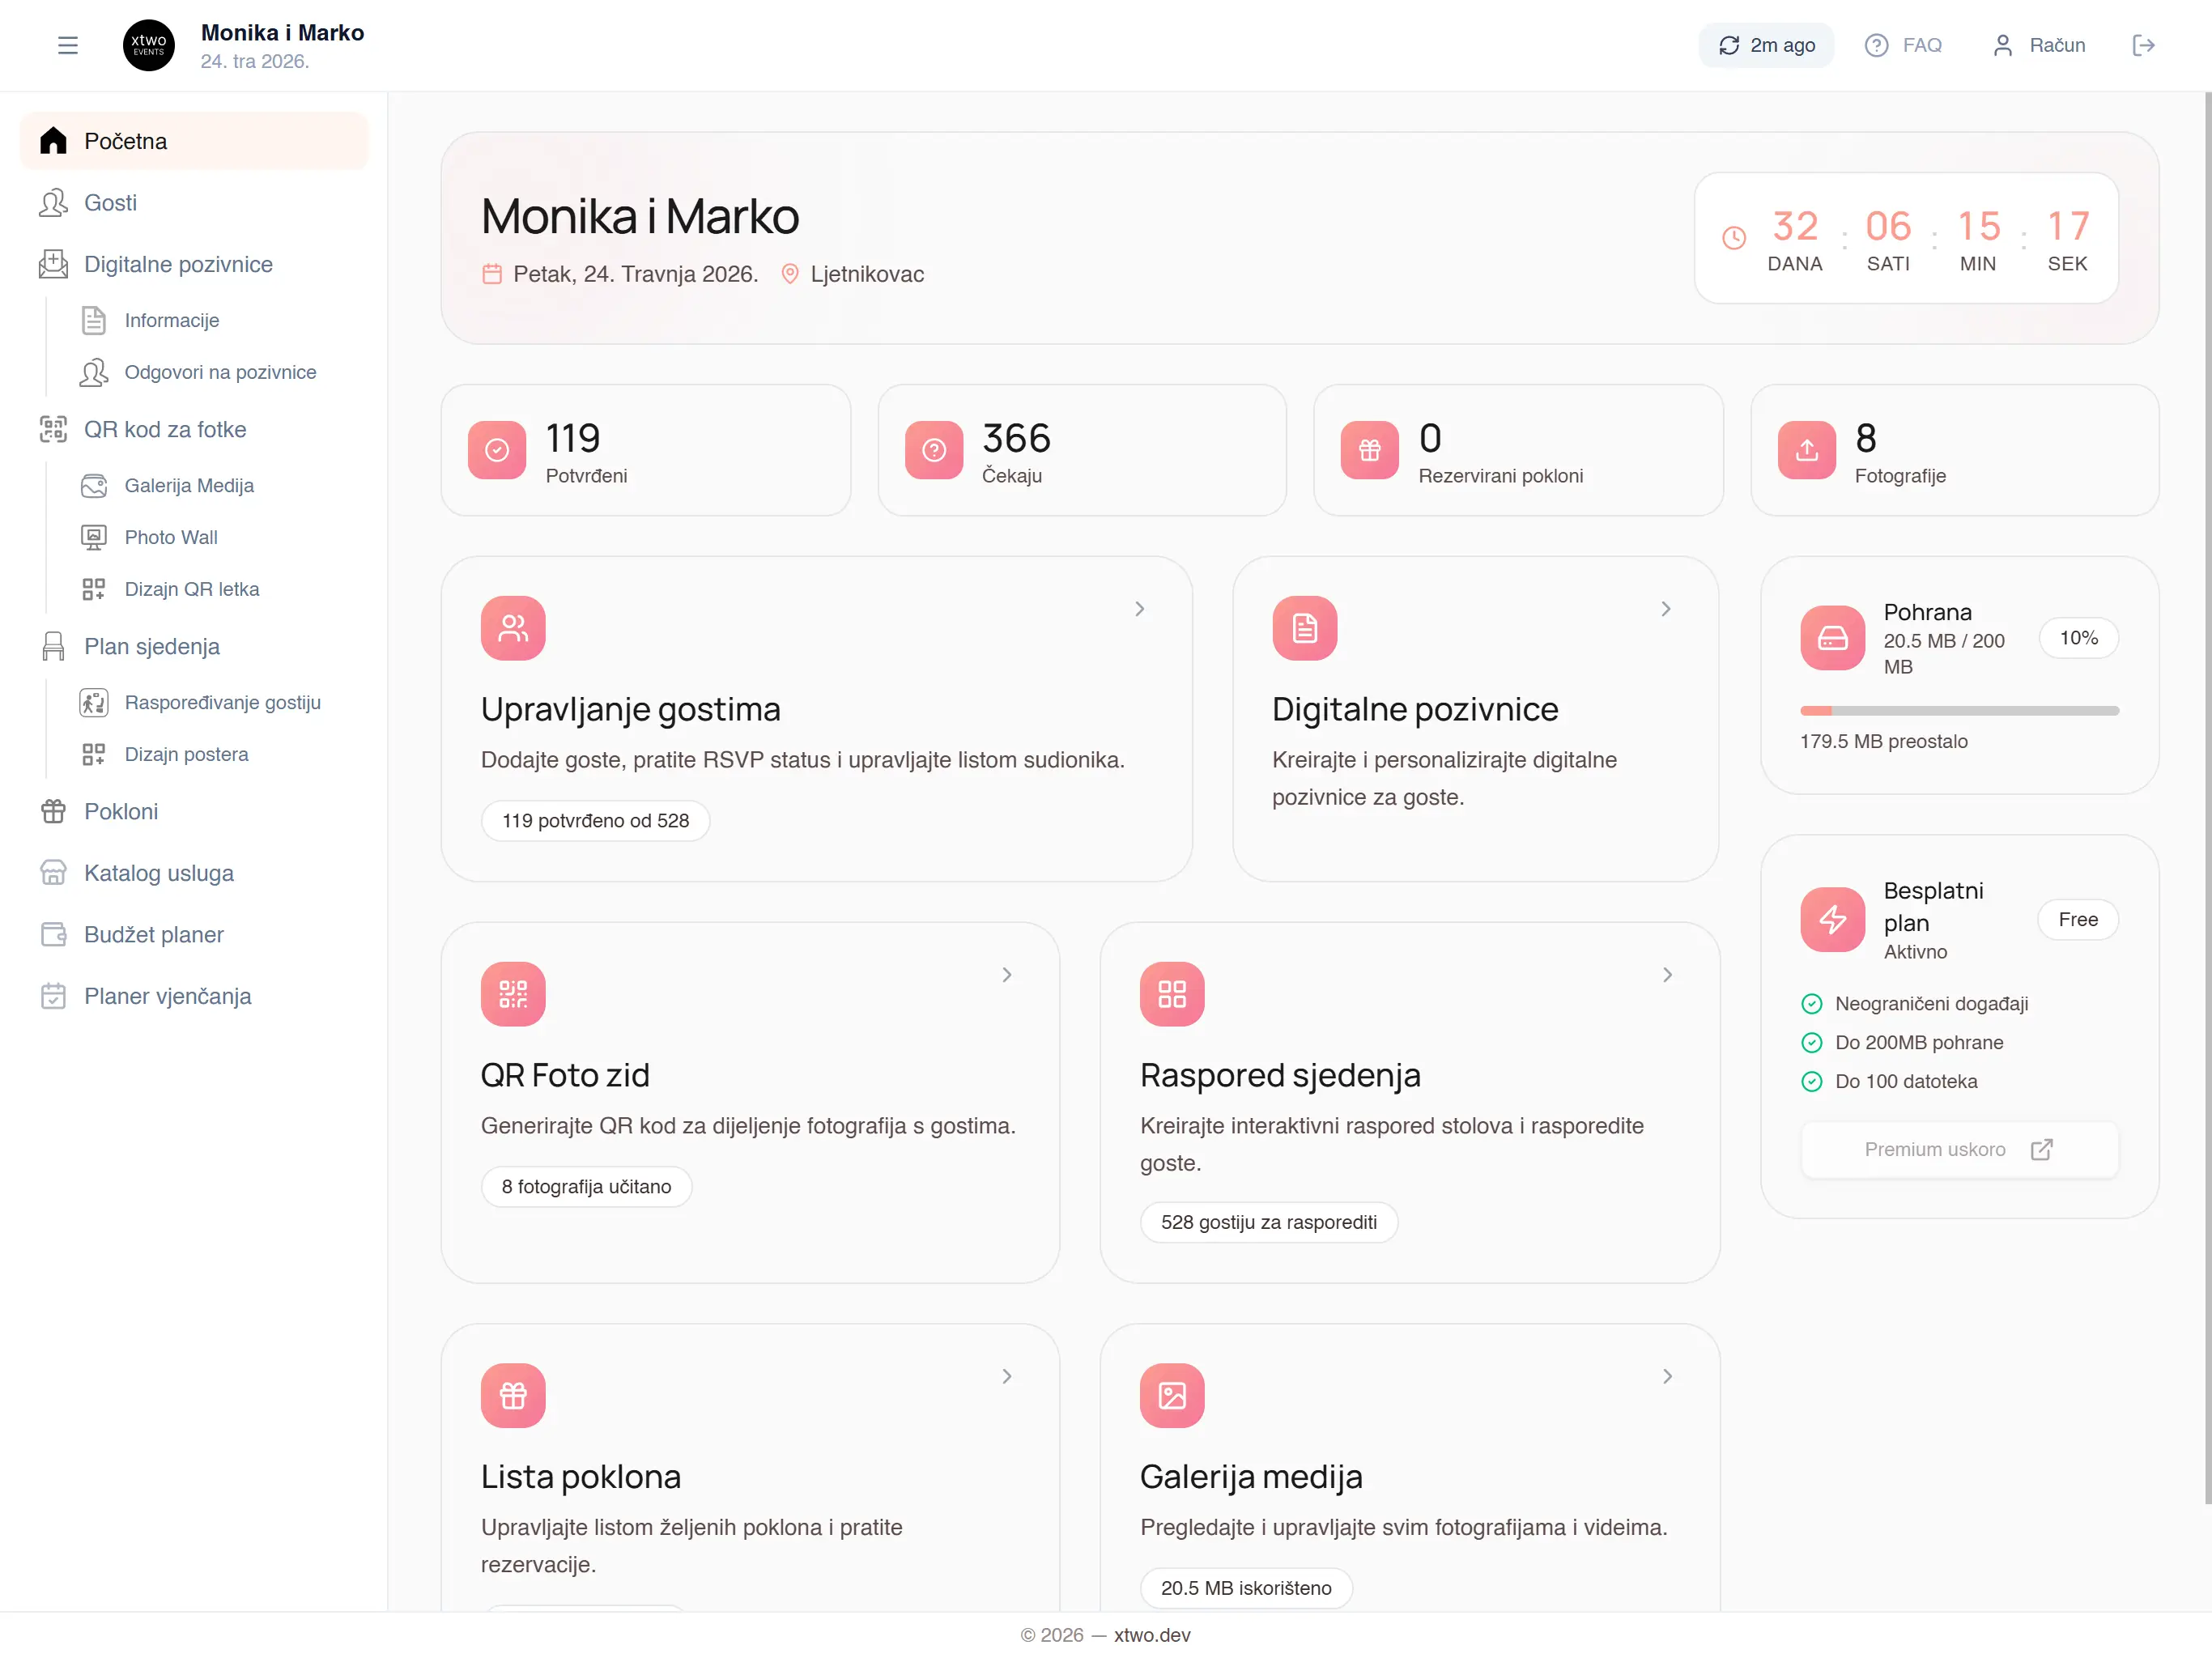Image resolution: width=2212 pixels, height=1658 pixels.
Task: Click the Pohrana storage progress bar
Action: pyautogui.click(x=1958, y=710)
